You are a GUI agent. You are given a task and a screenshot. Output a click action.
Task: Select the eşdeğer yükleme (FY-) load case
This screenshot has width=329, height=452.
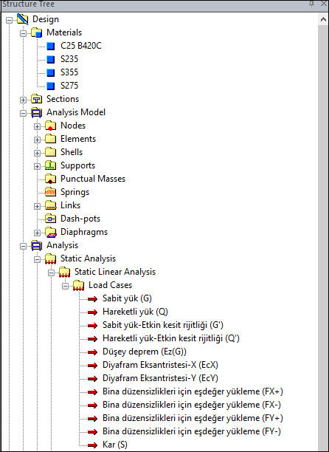tap(192, 431)
